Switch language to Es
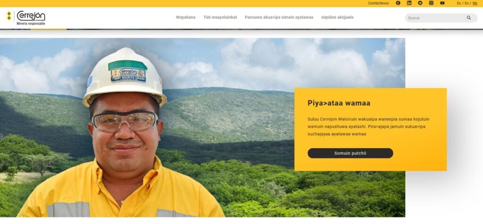Screen dimensions: 483x224 [x=458, y=3]
